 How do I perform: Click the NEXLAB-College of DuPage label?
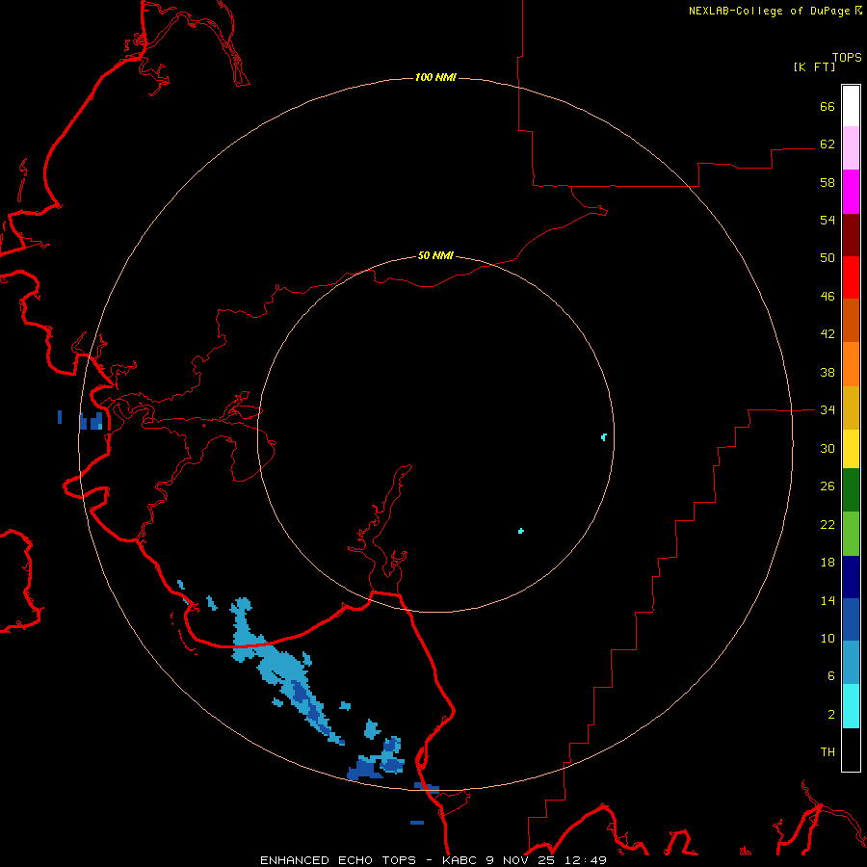pyautogui.click(x=775, y=11)
